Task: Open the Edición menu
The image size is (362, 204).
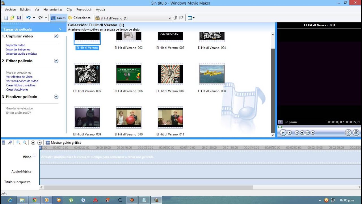Action: coord(25,10)
